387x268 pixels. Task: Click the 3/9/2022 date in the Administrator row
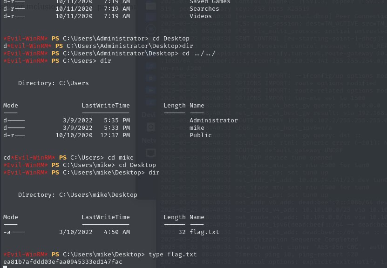(77, 121)
